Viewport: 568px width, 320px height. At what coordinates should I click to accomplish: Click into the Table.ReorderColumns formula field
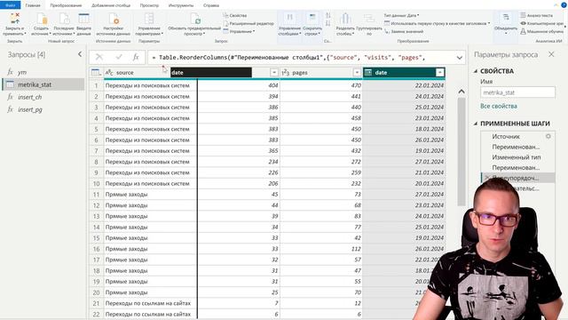301,57
